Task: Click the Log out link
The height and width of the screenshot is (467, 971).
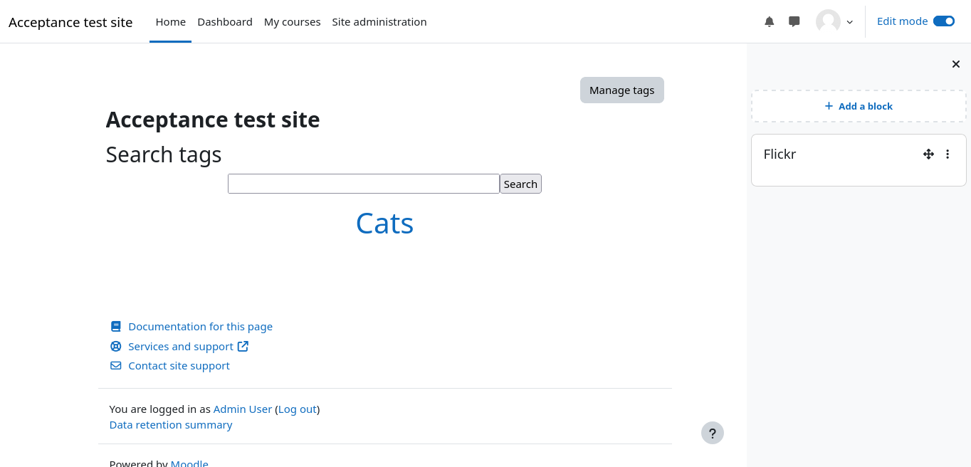Action: (298, 409)
